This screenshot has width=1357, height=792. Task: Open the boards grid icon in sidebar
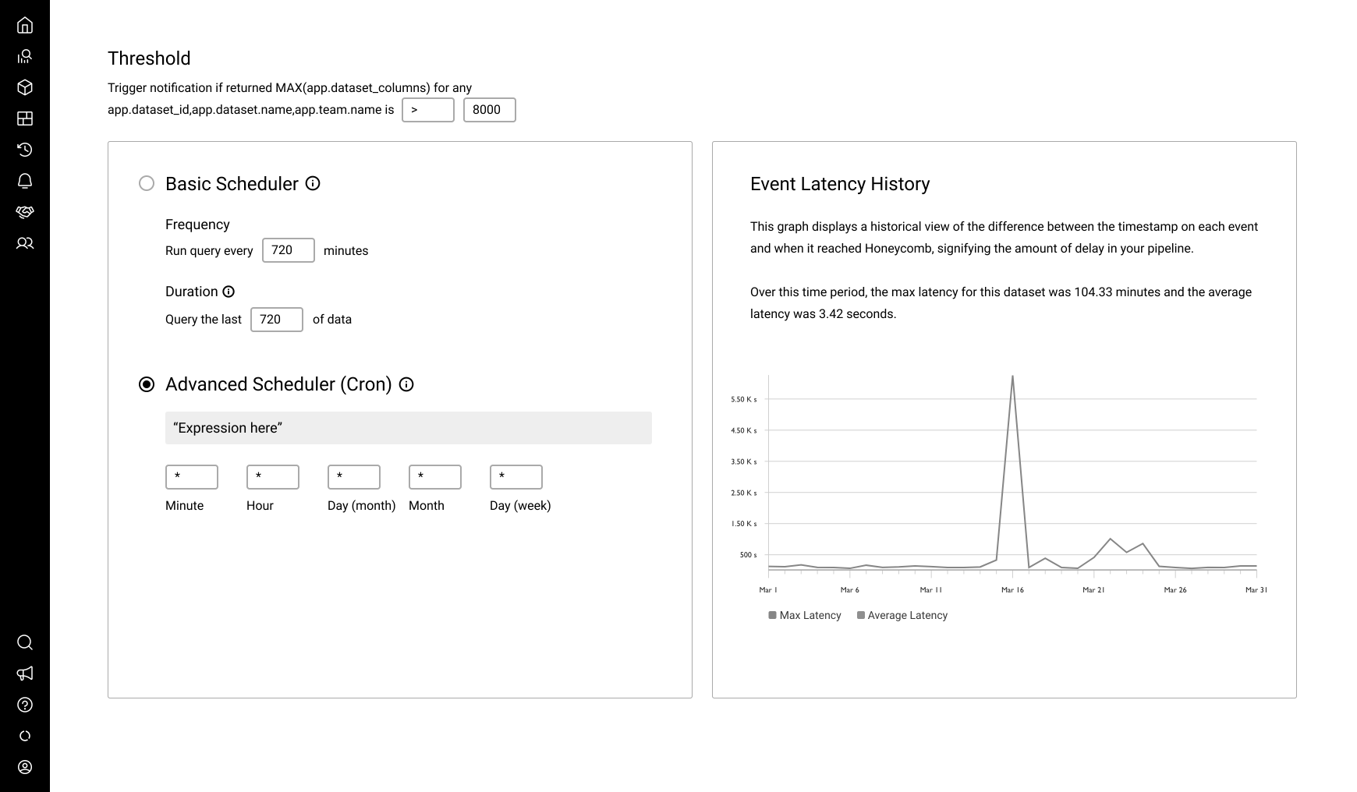pyautogui.click(x=25, y=118)
